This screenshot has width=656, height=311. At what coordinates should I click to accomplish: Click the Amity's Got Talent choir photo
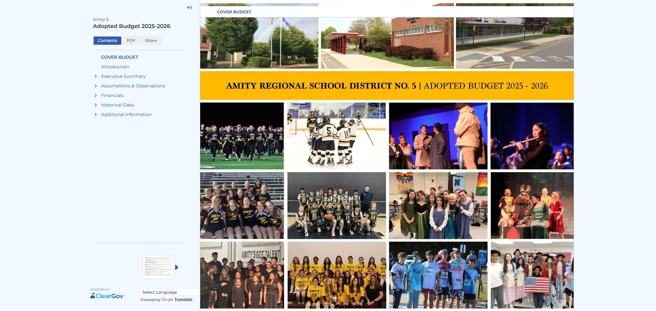tap(242, 275)
